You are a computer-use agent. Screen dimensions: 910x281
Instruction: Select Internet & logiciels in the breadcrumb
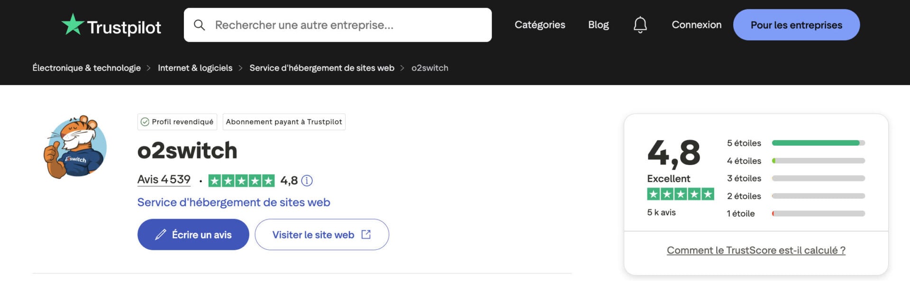(x=195, y=68)
